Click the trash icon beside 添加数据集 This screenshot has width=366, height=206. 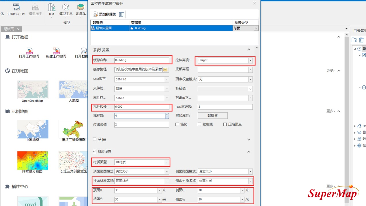click(121, 14)
